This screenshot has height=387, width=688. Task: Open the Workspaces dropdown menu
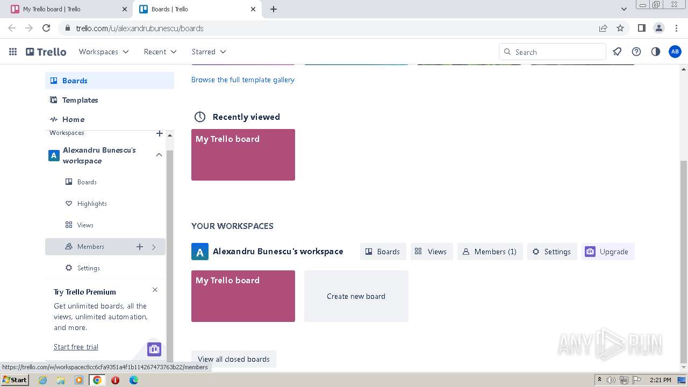[104, 52]
